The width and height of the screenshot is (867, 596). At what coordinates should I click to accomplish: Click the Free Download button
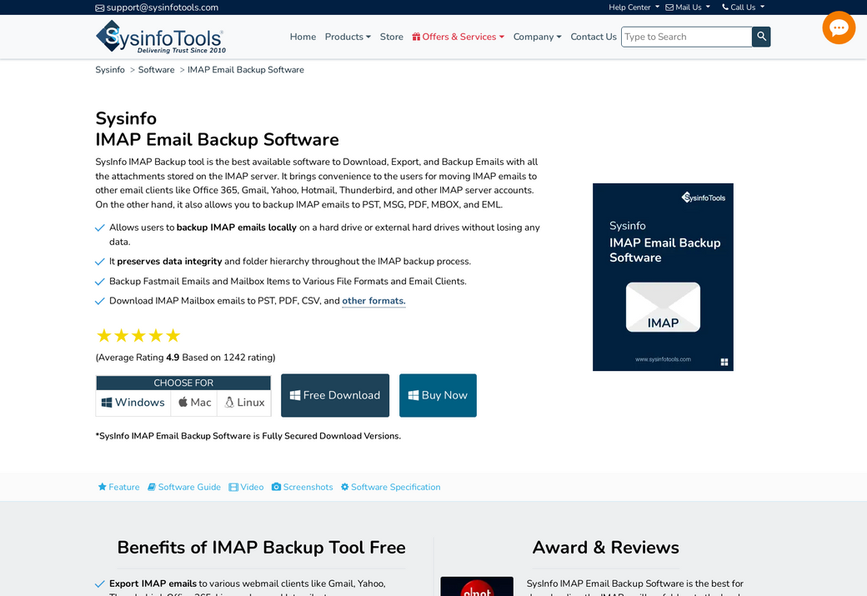(x=335, y=395)
